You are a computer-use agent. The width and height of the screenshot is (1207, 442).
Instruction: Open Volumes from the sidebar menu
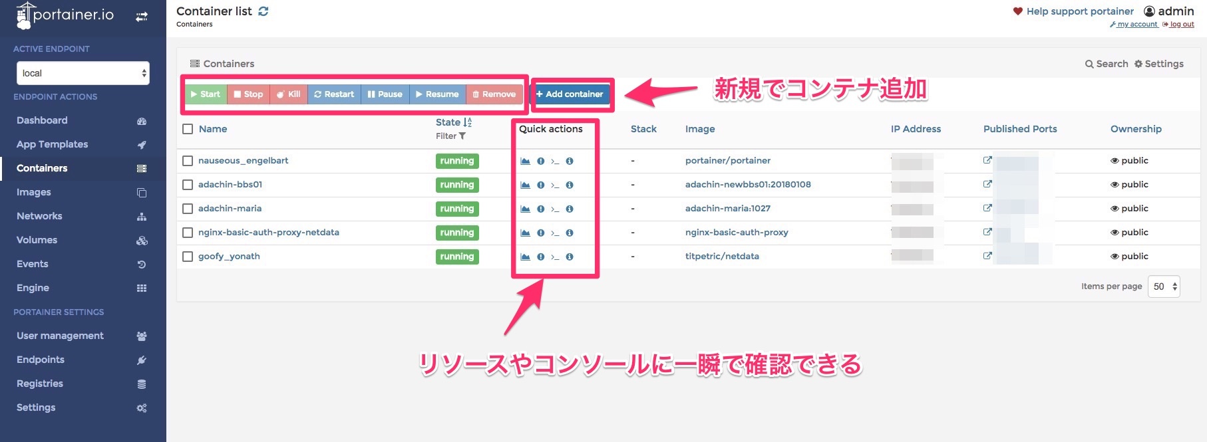[37, 240]
